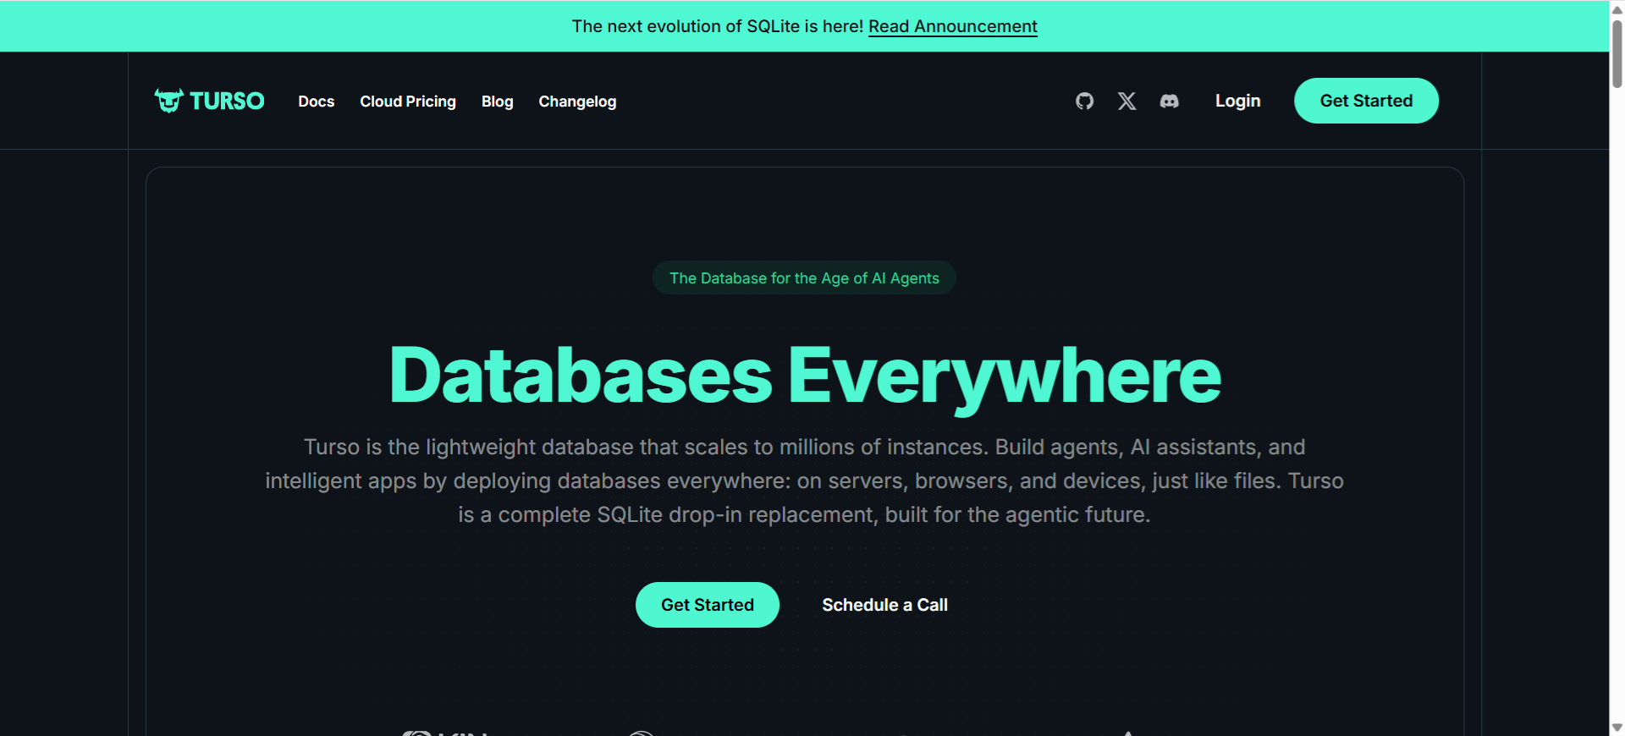Click the 'Databases Everywhere' headline
Screen dimensions: 1625x736
pos(804,376)
